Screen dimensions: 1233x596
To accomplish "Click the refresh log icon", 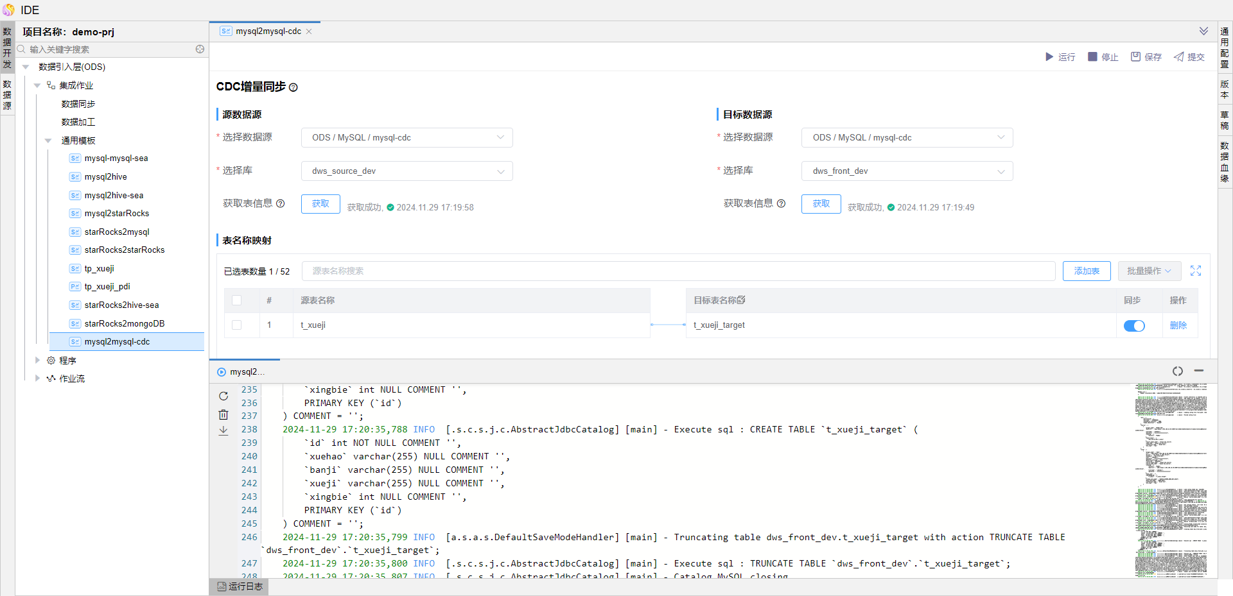I will coord(223,396).
